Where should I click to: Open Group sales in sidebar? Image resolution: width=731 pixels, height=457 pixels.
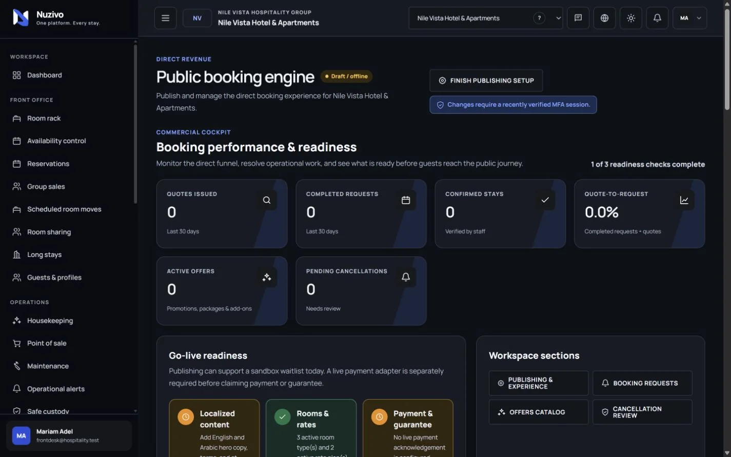tap(67, 187)
